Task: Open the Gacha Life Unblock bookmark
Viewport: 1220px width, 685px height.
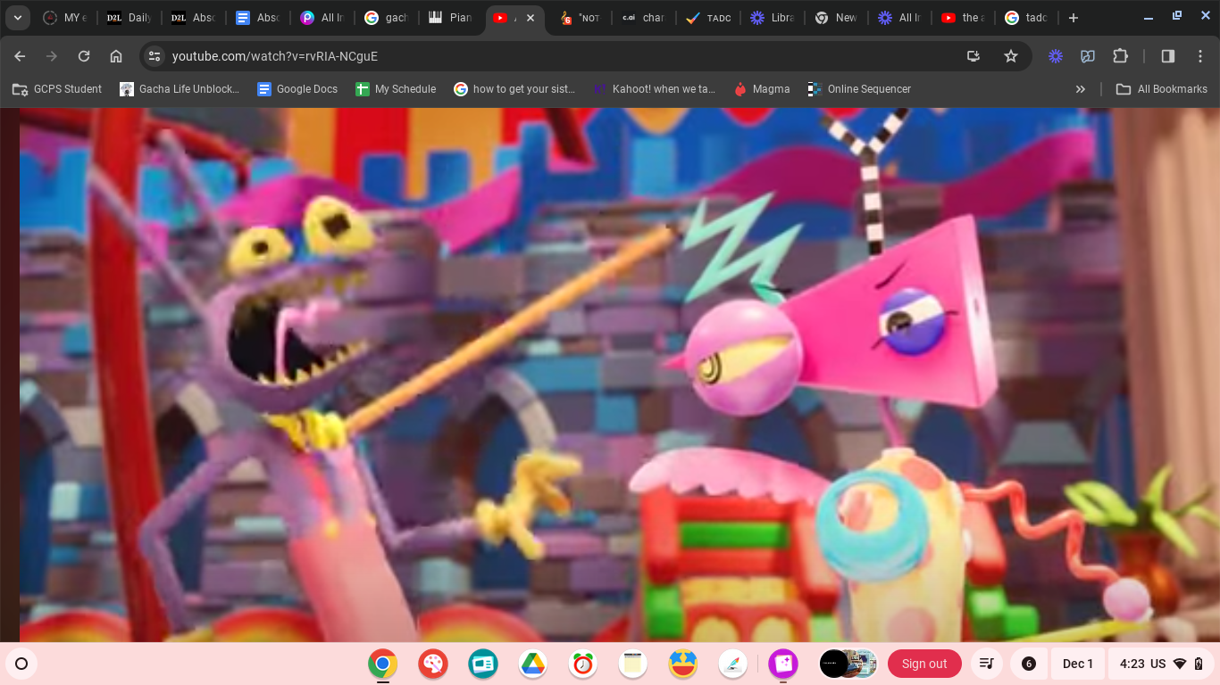Action: pyautogui.click(x=180, y=89)
